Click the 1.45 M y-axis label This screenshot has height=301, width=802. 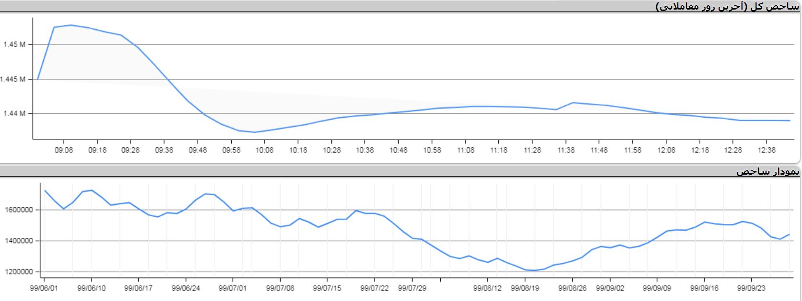tap(14, 45)
